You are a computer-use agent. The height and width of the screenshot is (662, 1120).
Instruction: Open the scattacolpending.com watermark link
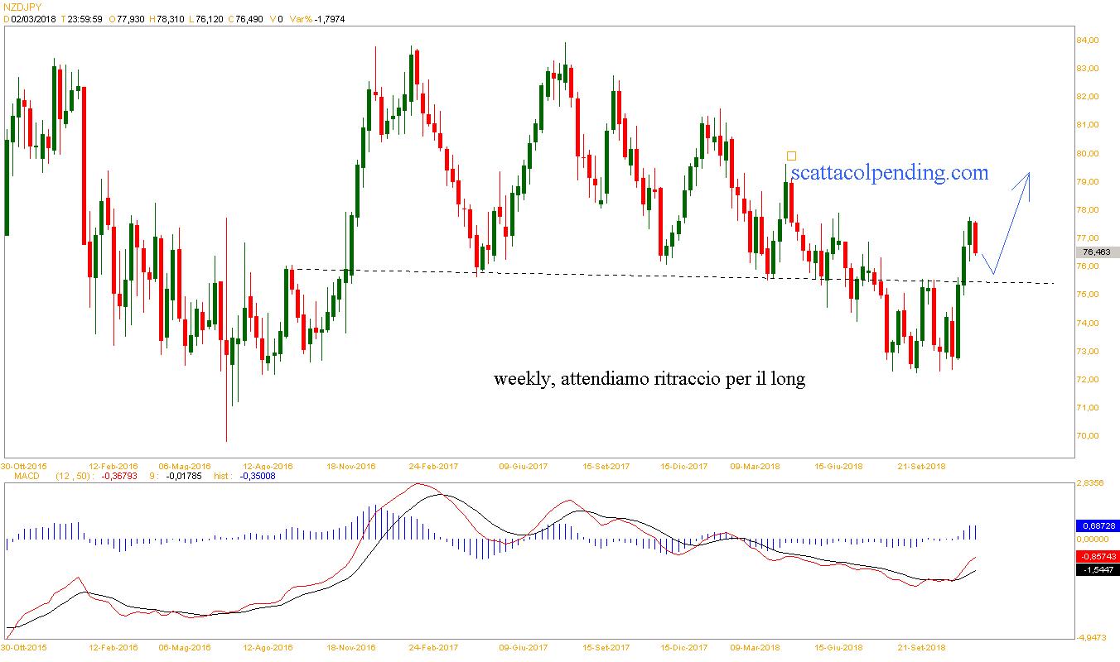(x=890, y=172)
